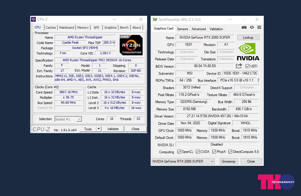
Task: Click the Threads value 32
Action: click(x=138, y=119)
